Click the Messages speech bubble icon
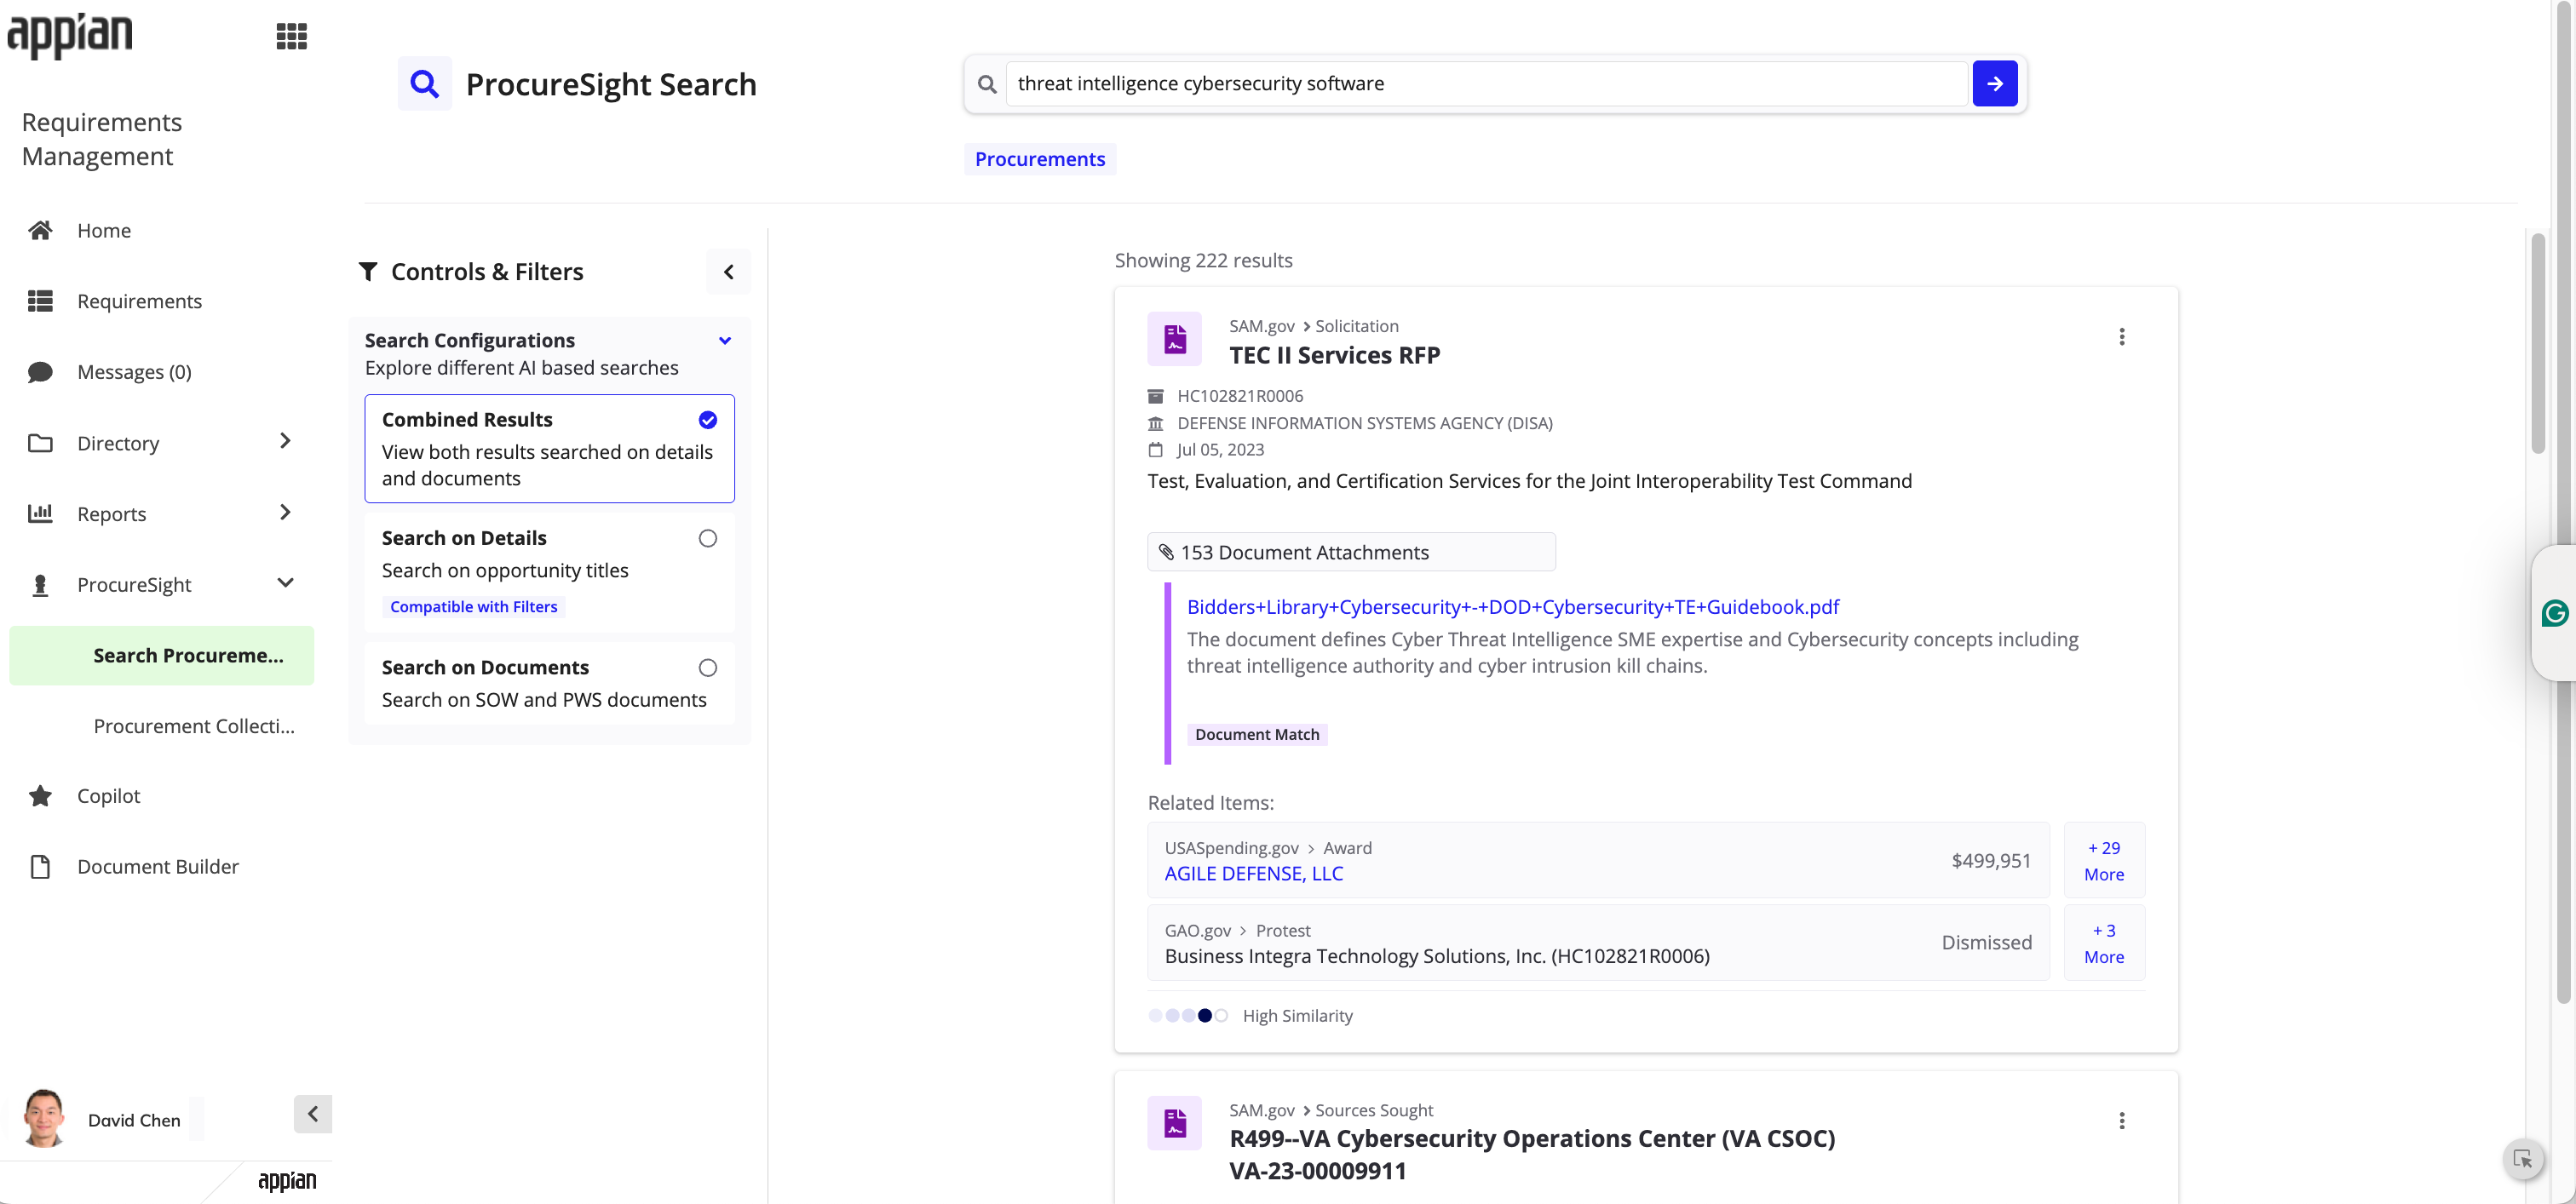 click(40, 372)
